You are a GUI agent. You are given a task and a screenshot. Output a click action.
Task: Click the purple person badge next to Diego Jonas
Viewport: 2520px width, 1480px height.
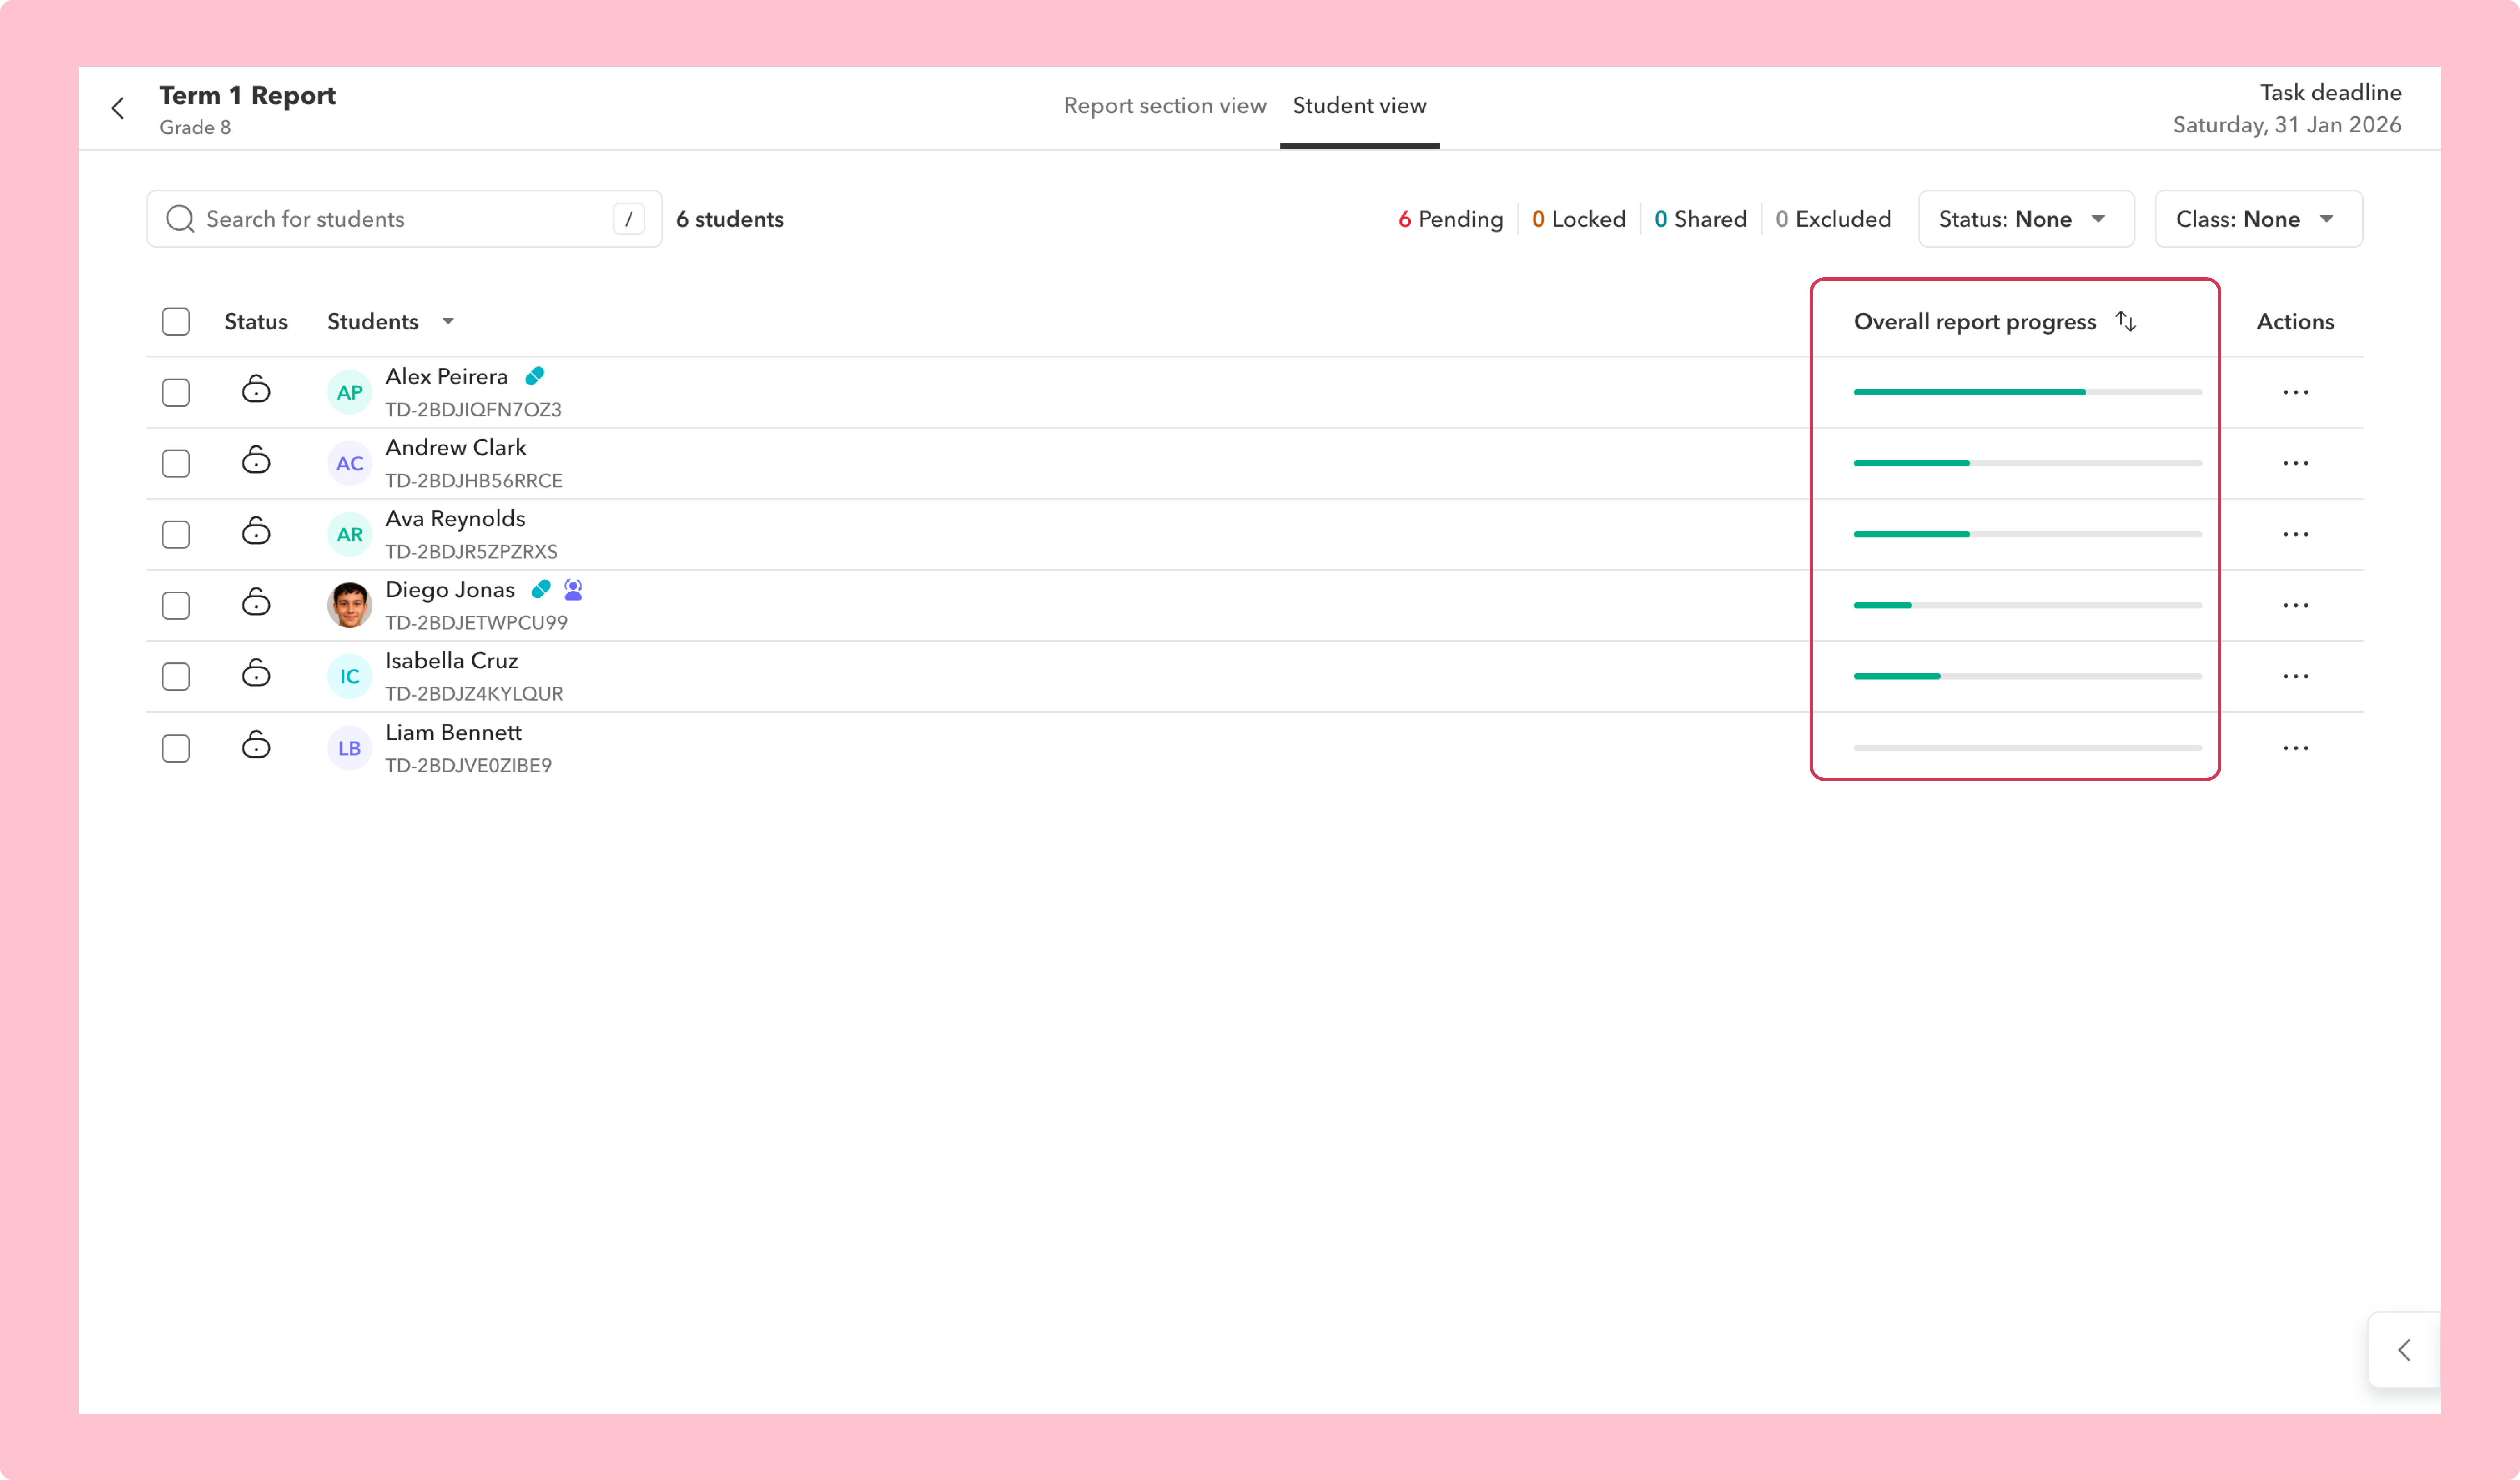573,589
